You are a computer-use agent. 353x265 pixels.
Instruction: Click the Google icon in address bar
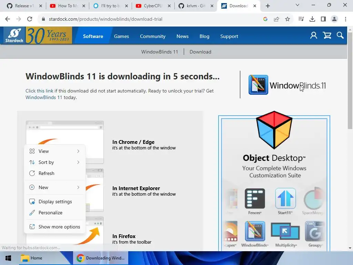tap(265, 19)
